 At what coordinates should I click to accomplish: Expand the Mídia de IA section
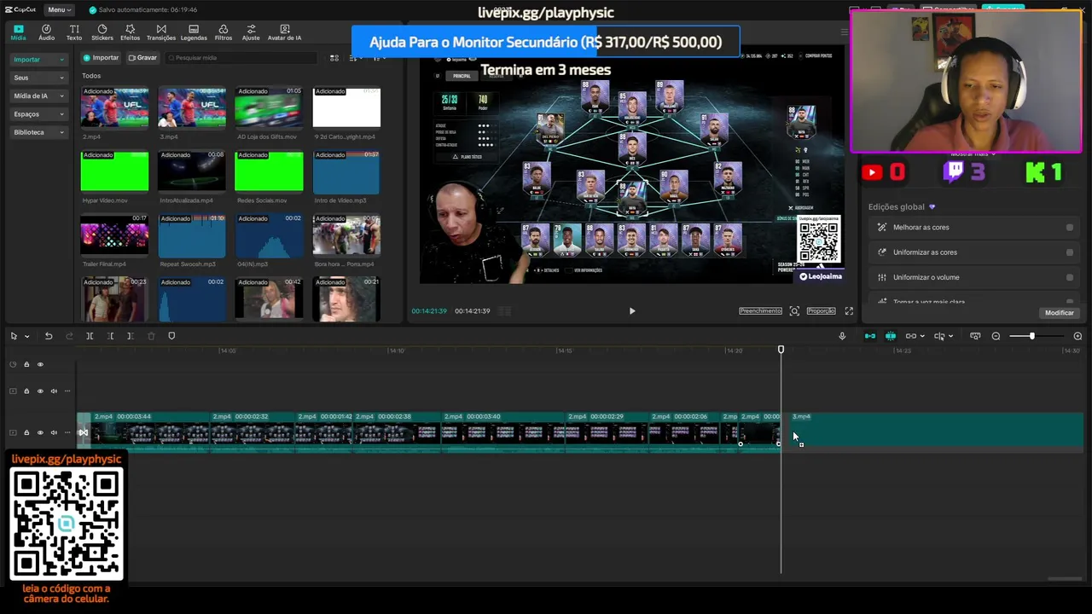[38, 96]
